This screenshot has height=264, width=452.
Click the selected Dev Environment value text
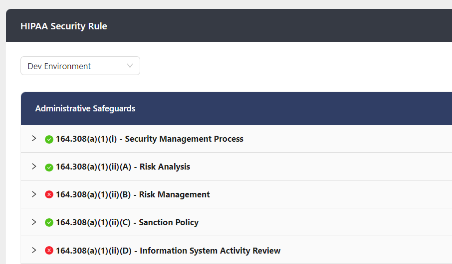click(59, 66)
